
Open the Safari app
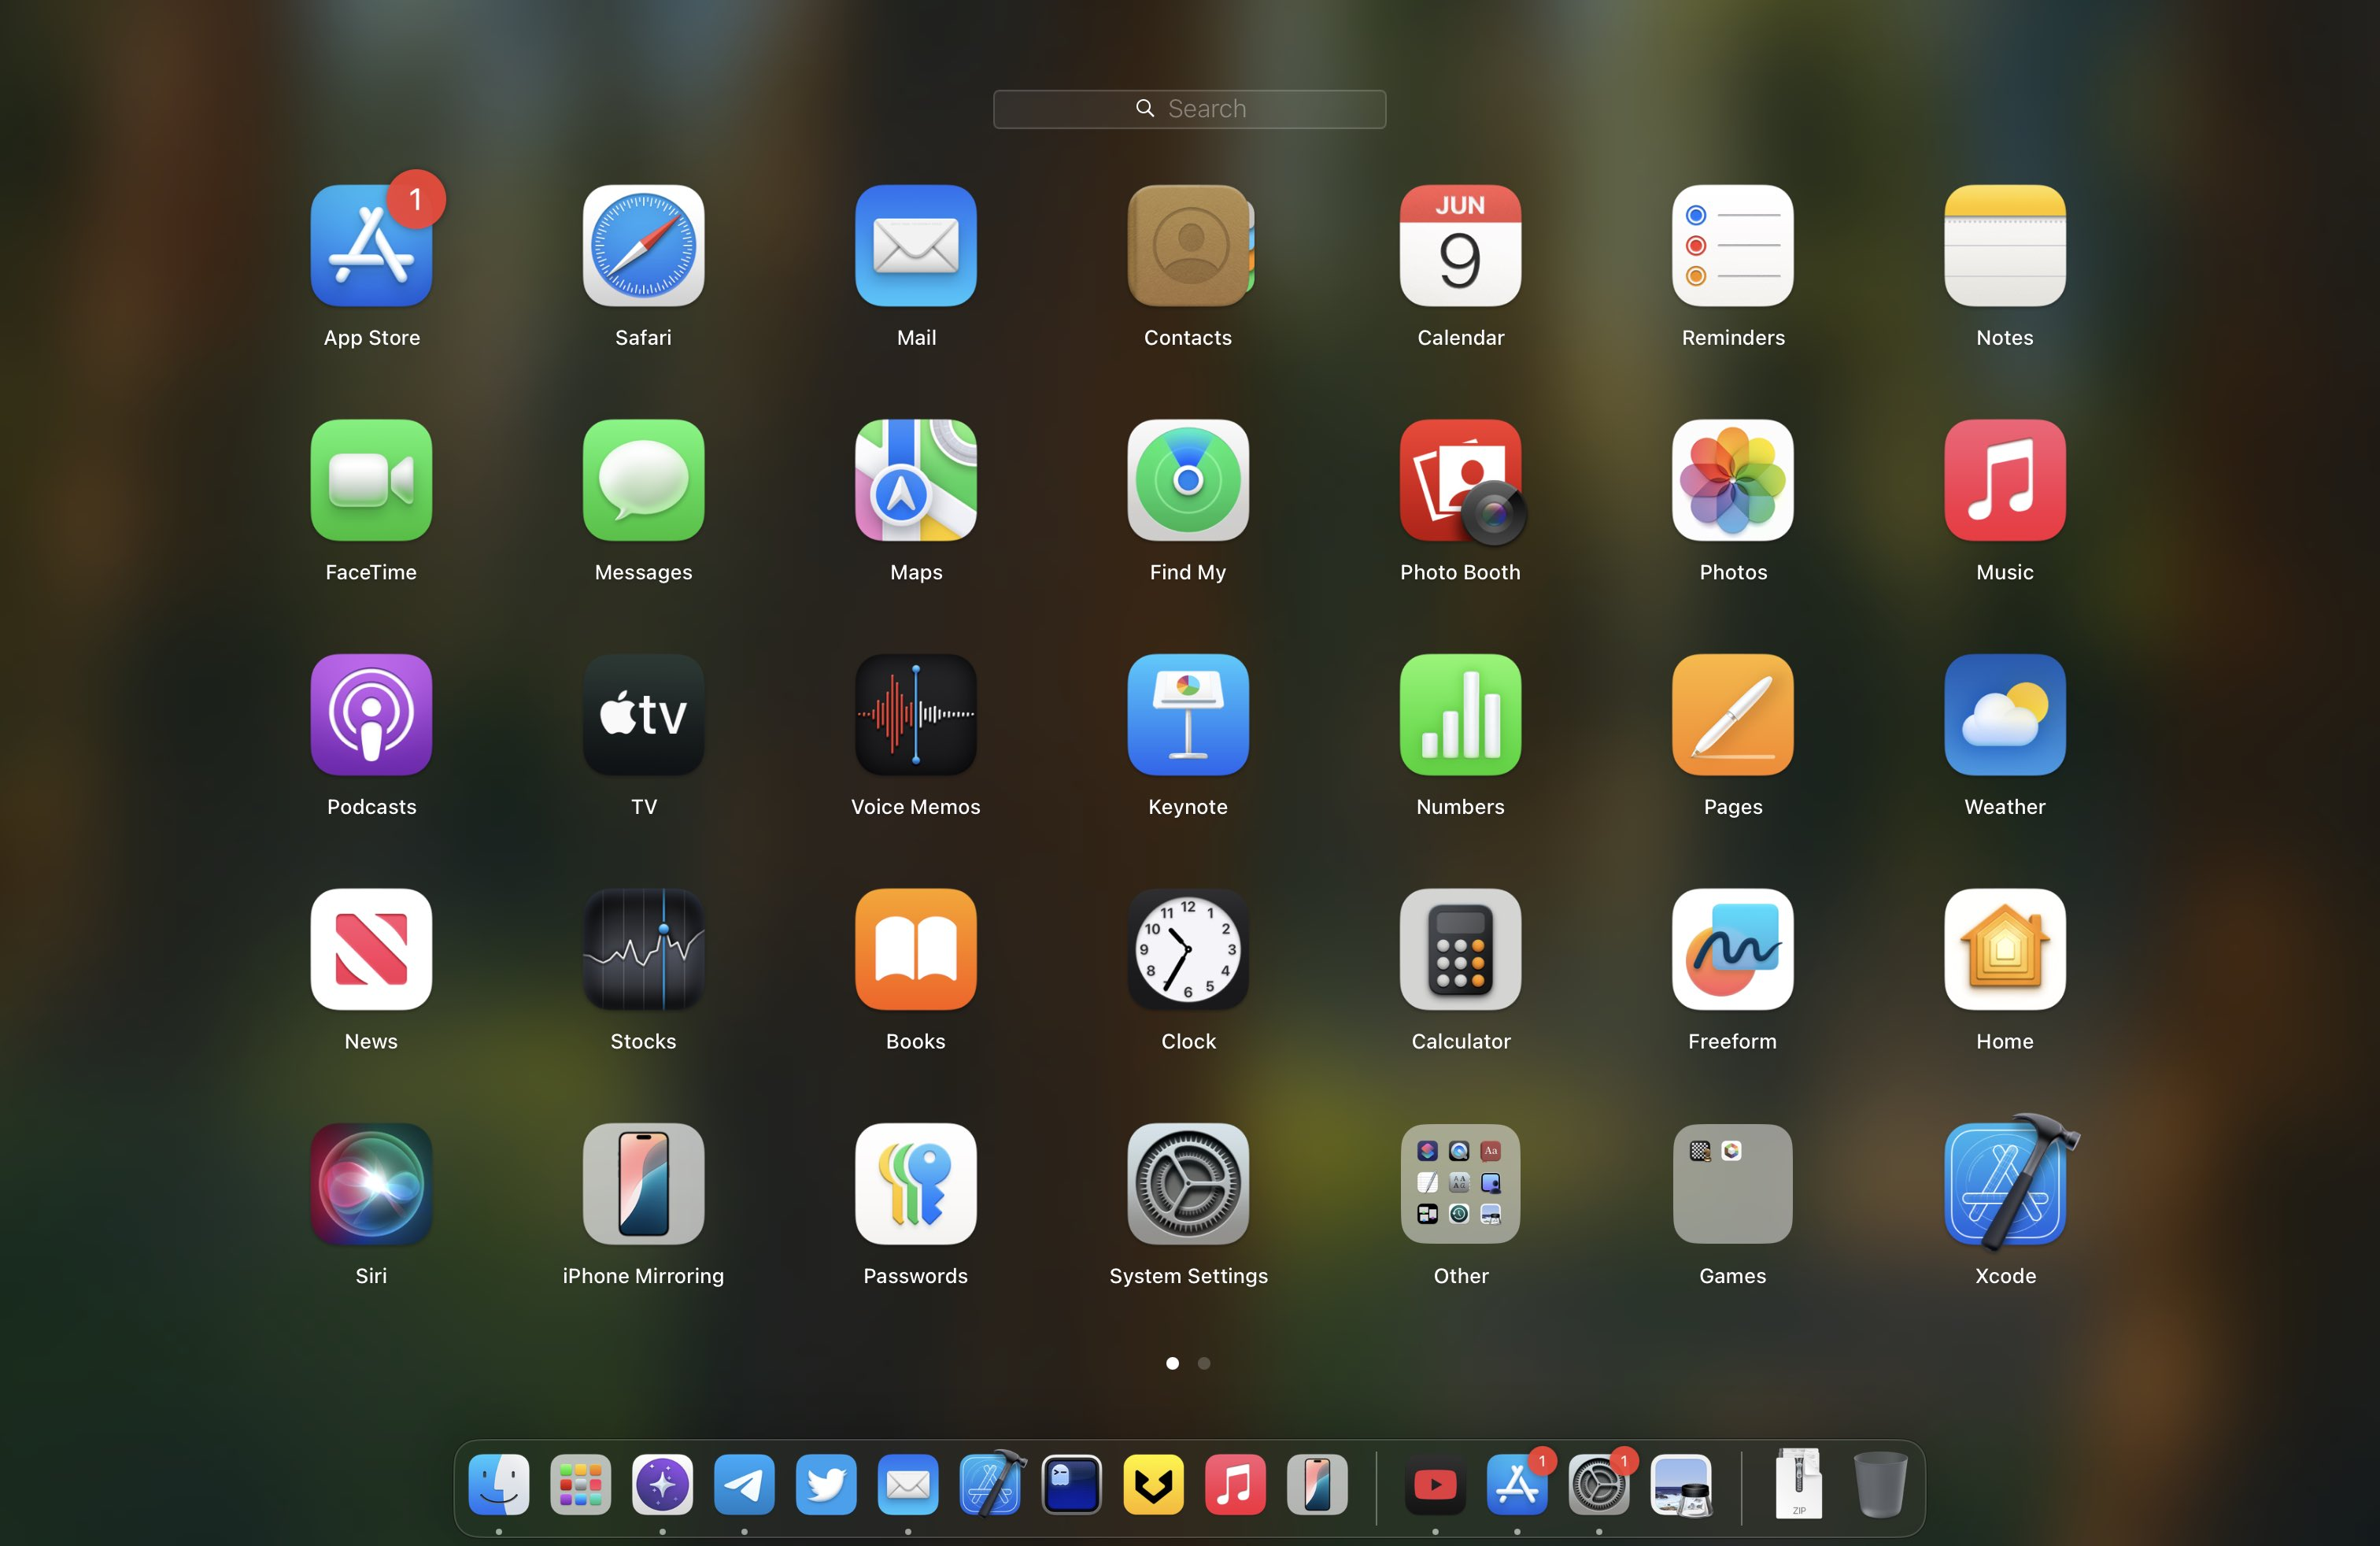point(643,246)
